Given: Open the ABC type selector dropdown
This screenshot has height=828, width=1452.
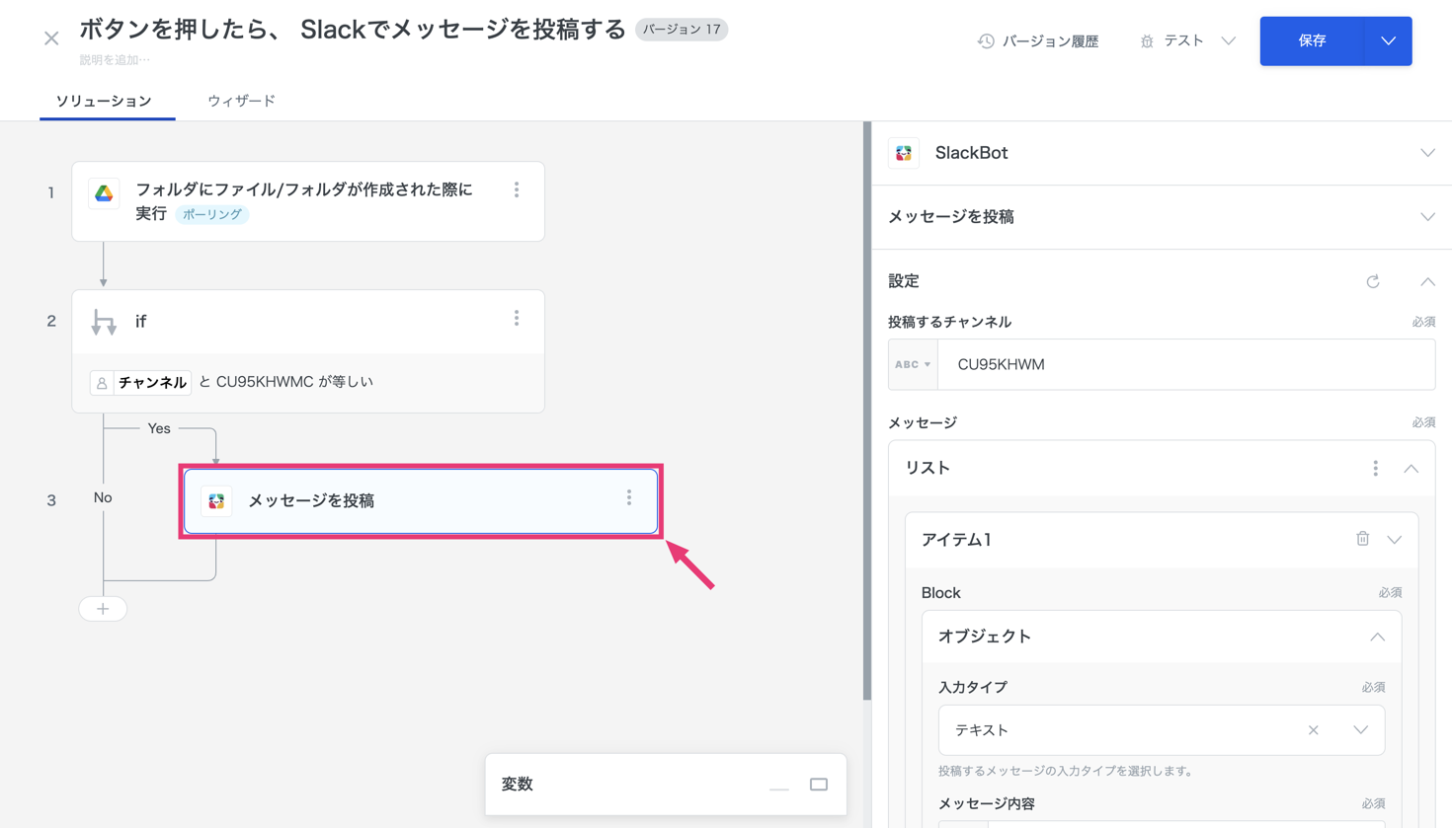Looking at the screenshot, I should (913, 364).
